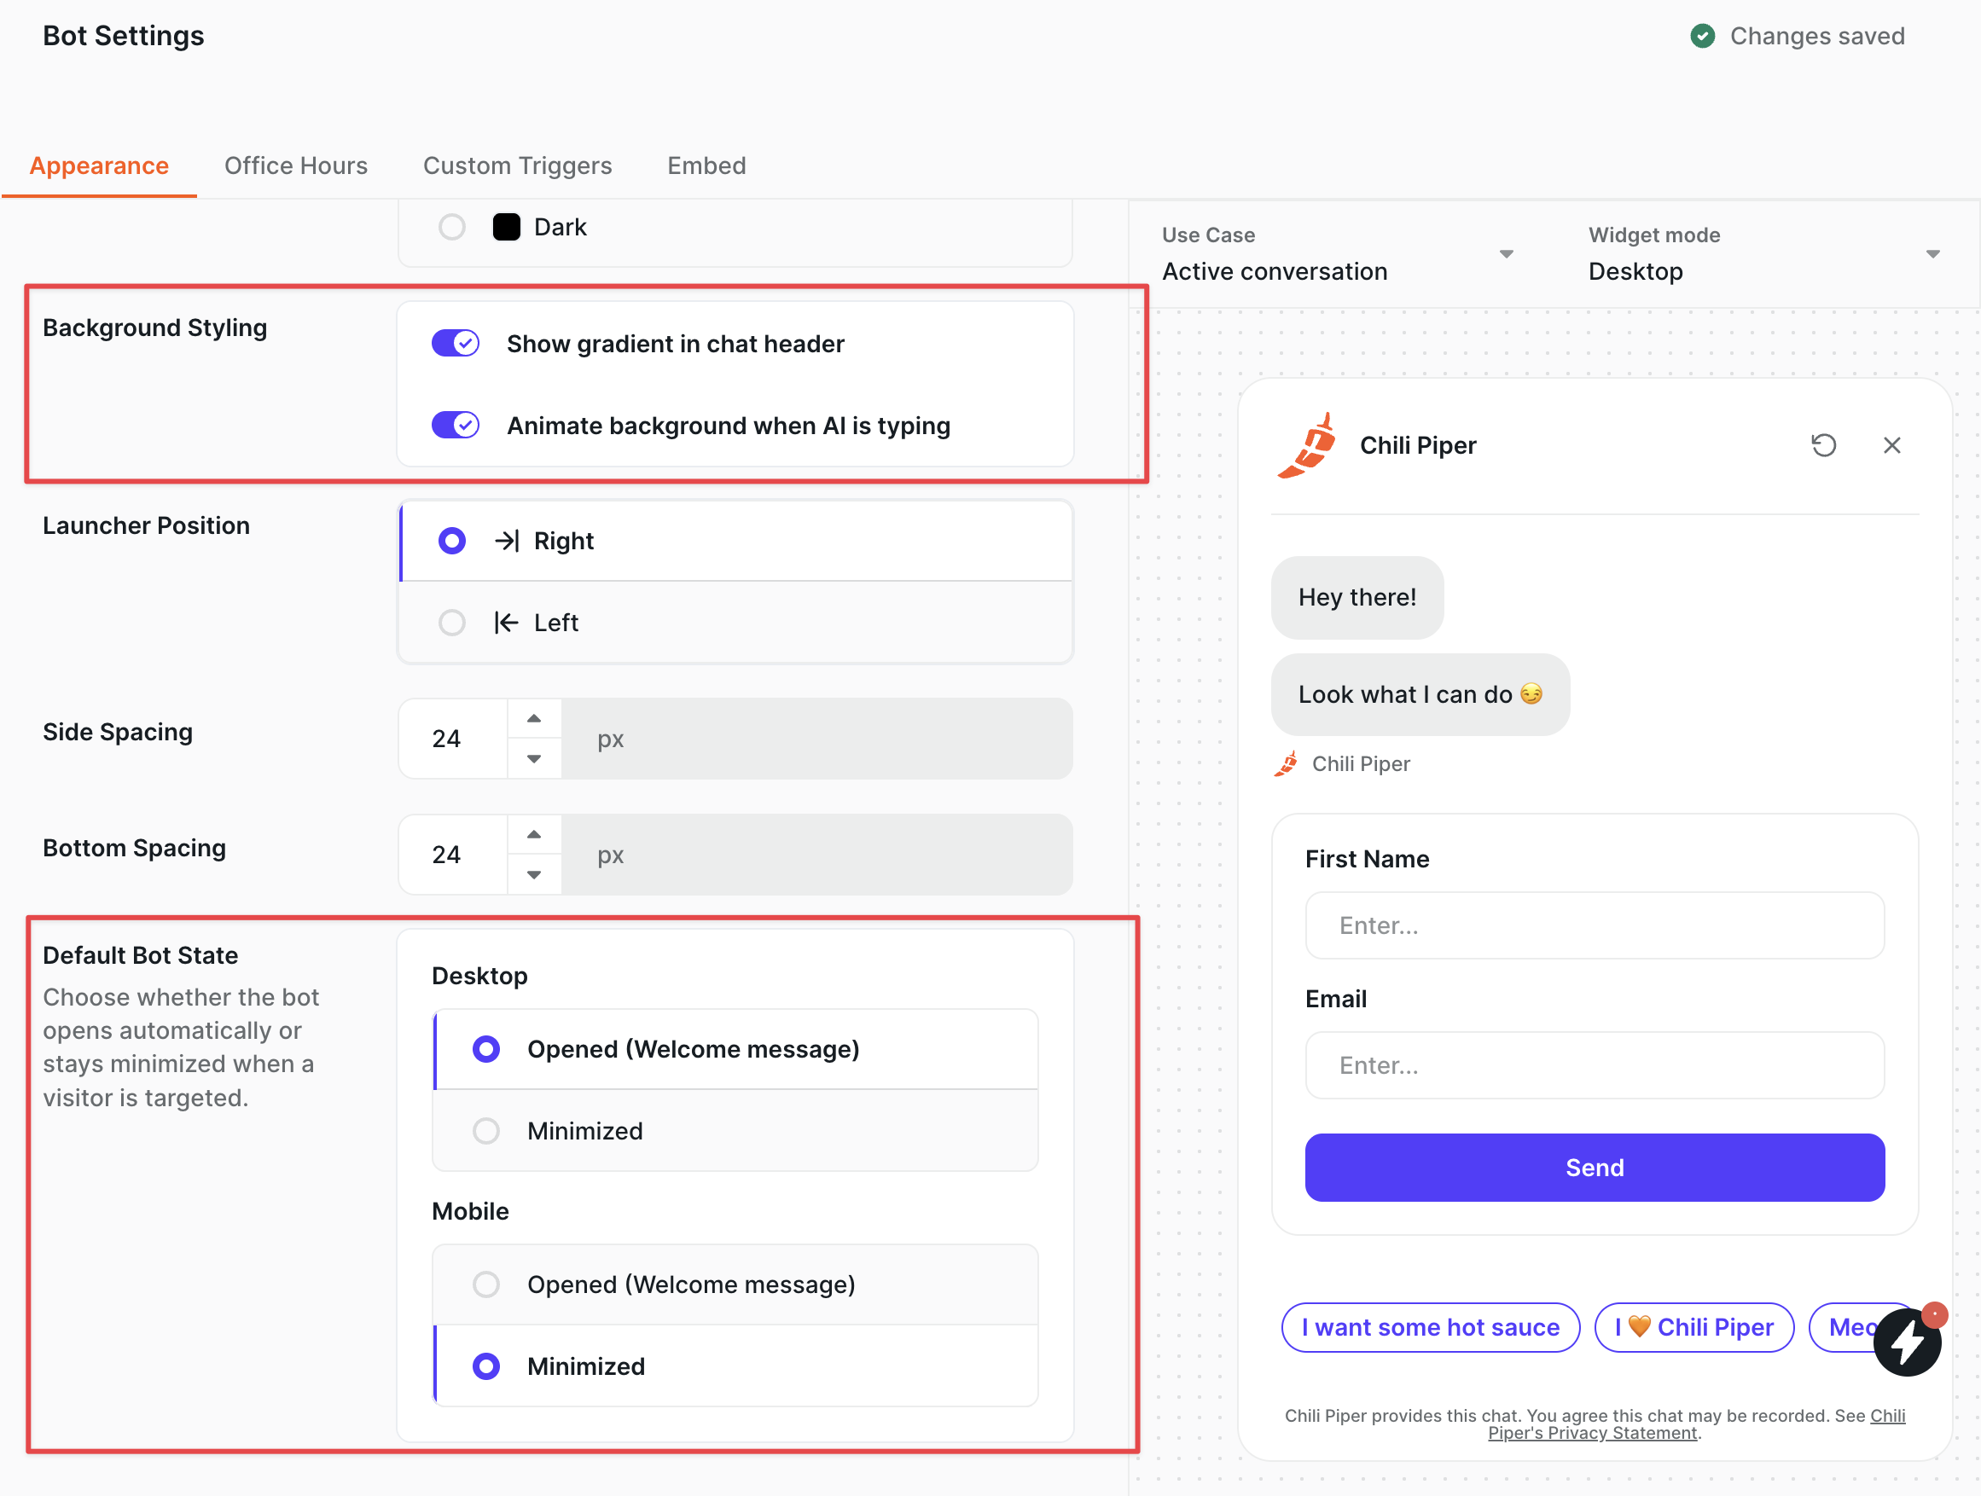Open the Custom Triggers tab

pyautogui.click(x=517, y=165)
